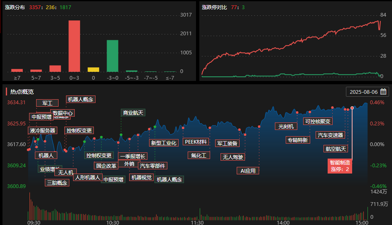This screenshot has width=392, height=225.
Task: Select the 外销 tag
Action: point(129,164)
